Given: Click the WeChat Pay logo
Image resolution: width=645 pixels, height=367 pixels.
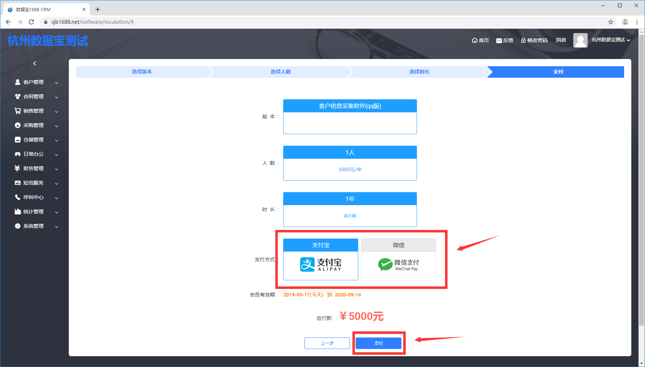Looking at the screenshot, I should [x=399, y=265].
